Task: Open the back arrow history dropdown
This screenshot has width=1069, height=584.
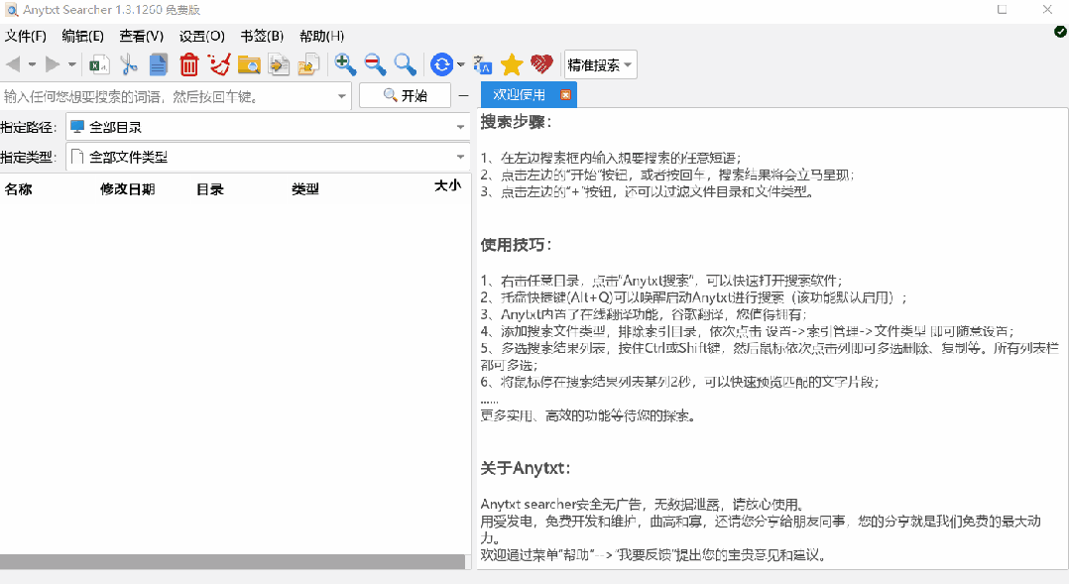Action: (x=32, y=64)
